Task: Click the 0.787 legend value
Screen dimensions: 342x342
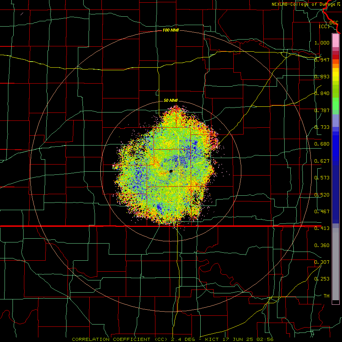Action: [322, 110]
